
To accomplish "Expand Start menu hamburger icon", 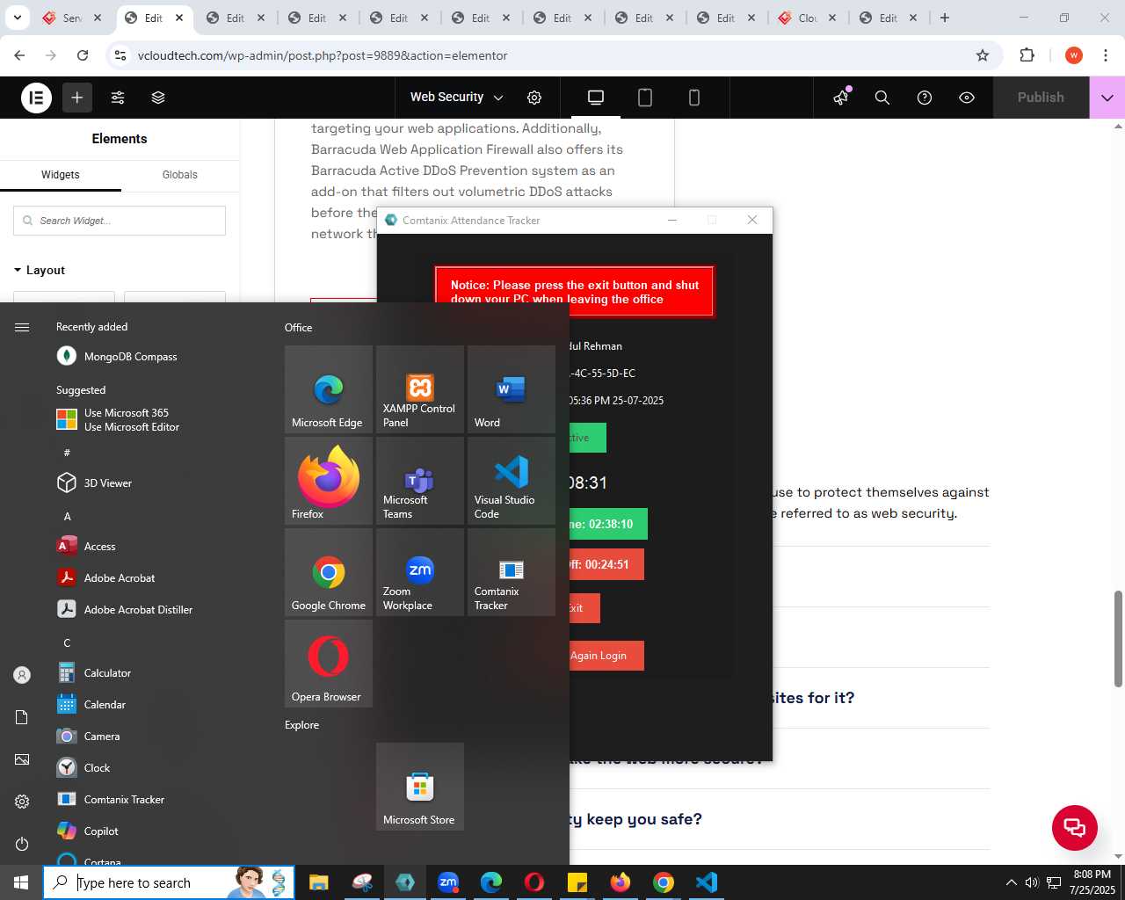I will click(x=22, y=327).
